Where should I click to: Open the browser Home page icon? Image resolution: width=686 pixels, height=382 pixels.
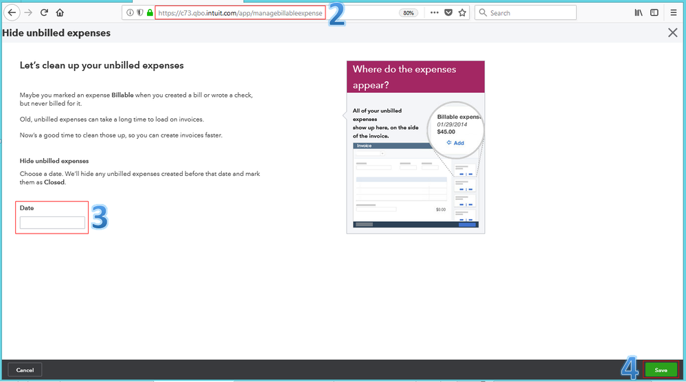coord(60,12)
